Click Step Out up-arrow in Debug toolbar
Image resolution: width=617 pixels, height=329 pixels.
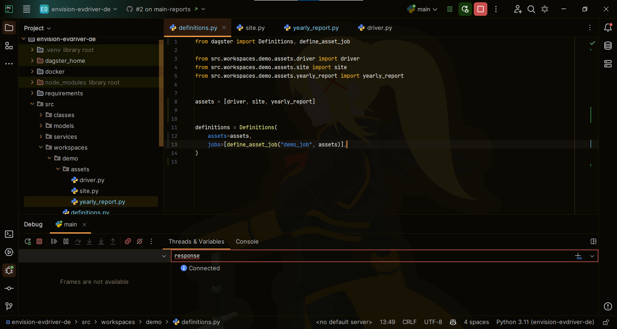(x=113, y=242)
